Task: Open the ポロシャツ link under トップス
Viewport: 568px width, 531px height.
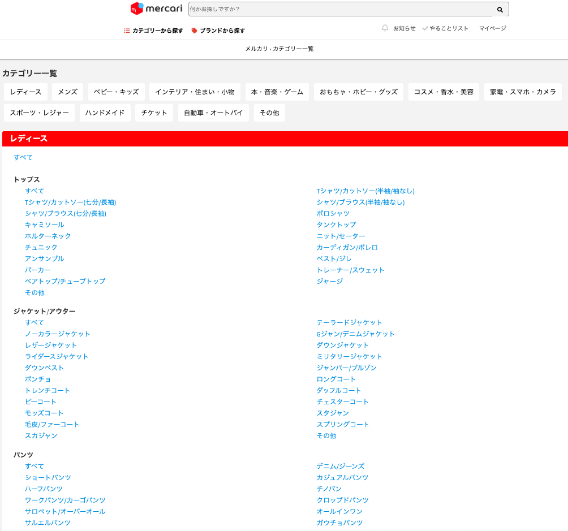Action: [x=333, y=213]
